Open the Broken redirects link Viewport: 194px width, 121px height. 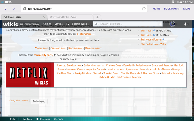coord(94,48)
